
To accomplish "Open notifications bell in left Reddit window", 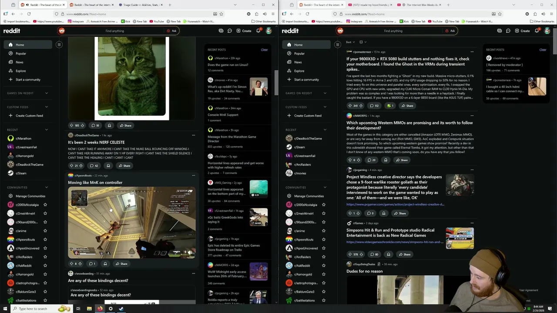I will [x=258, y=31].
